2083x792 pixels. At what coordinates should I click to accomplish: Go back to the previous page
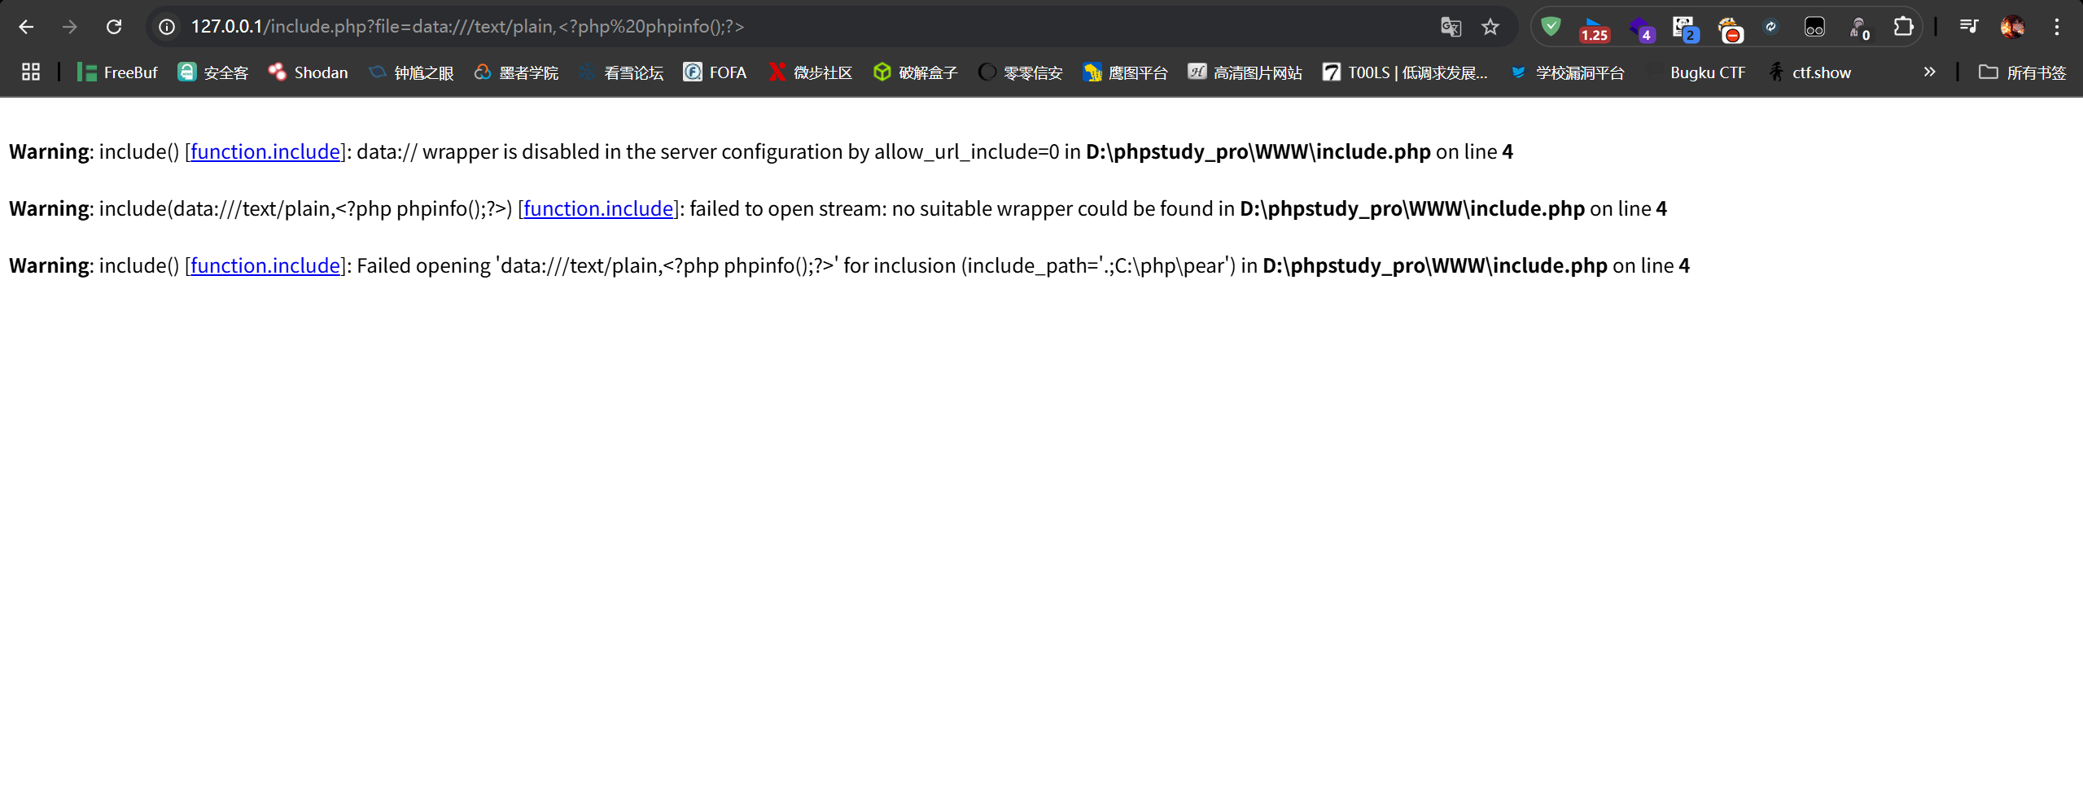point(26,27)
